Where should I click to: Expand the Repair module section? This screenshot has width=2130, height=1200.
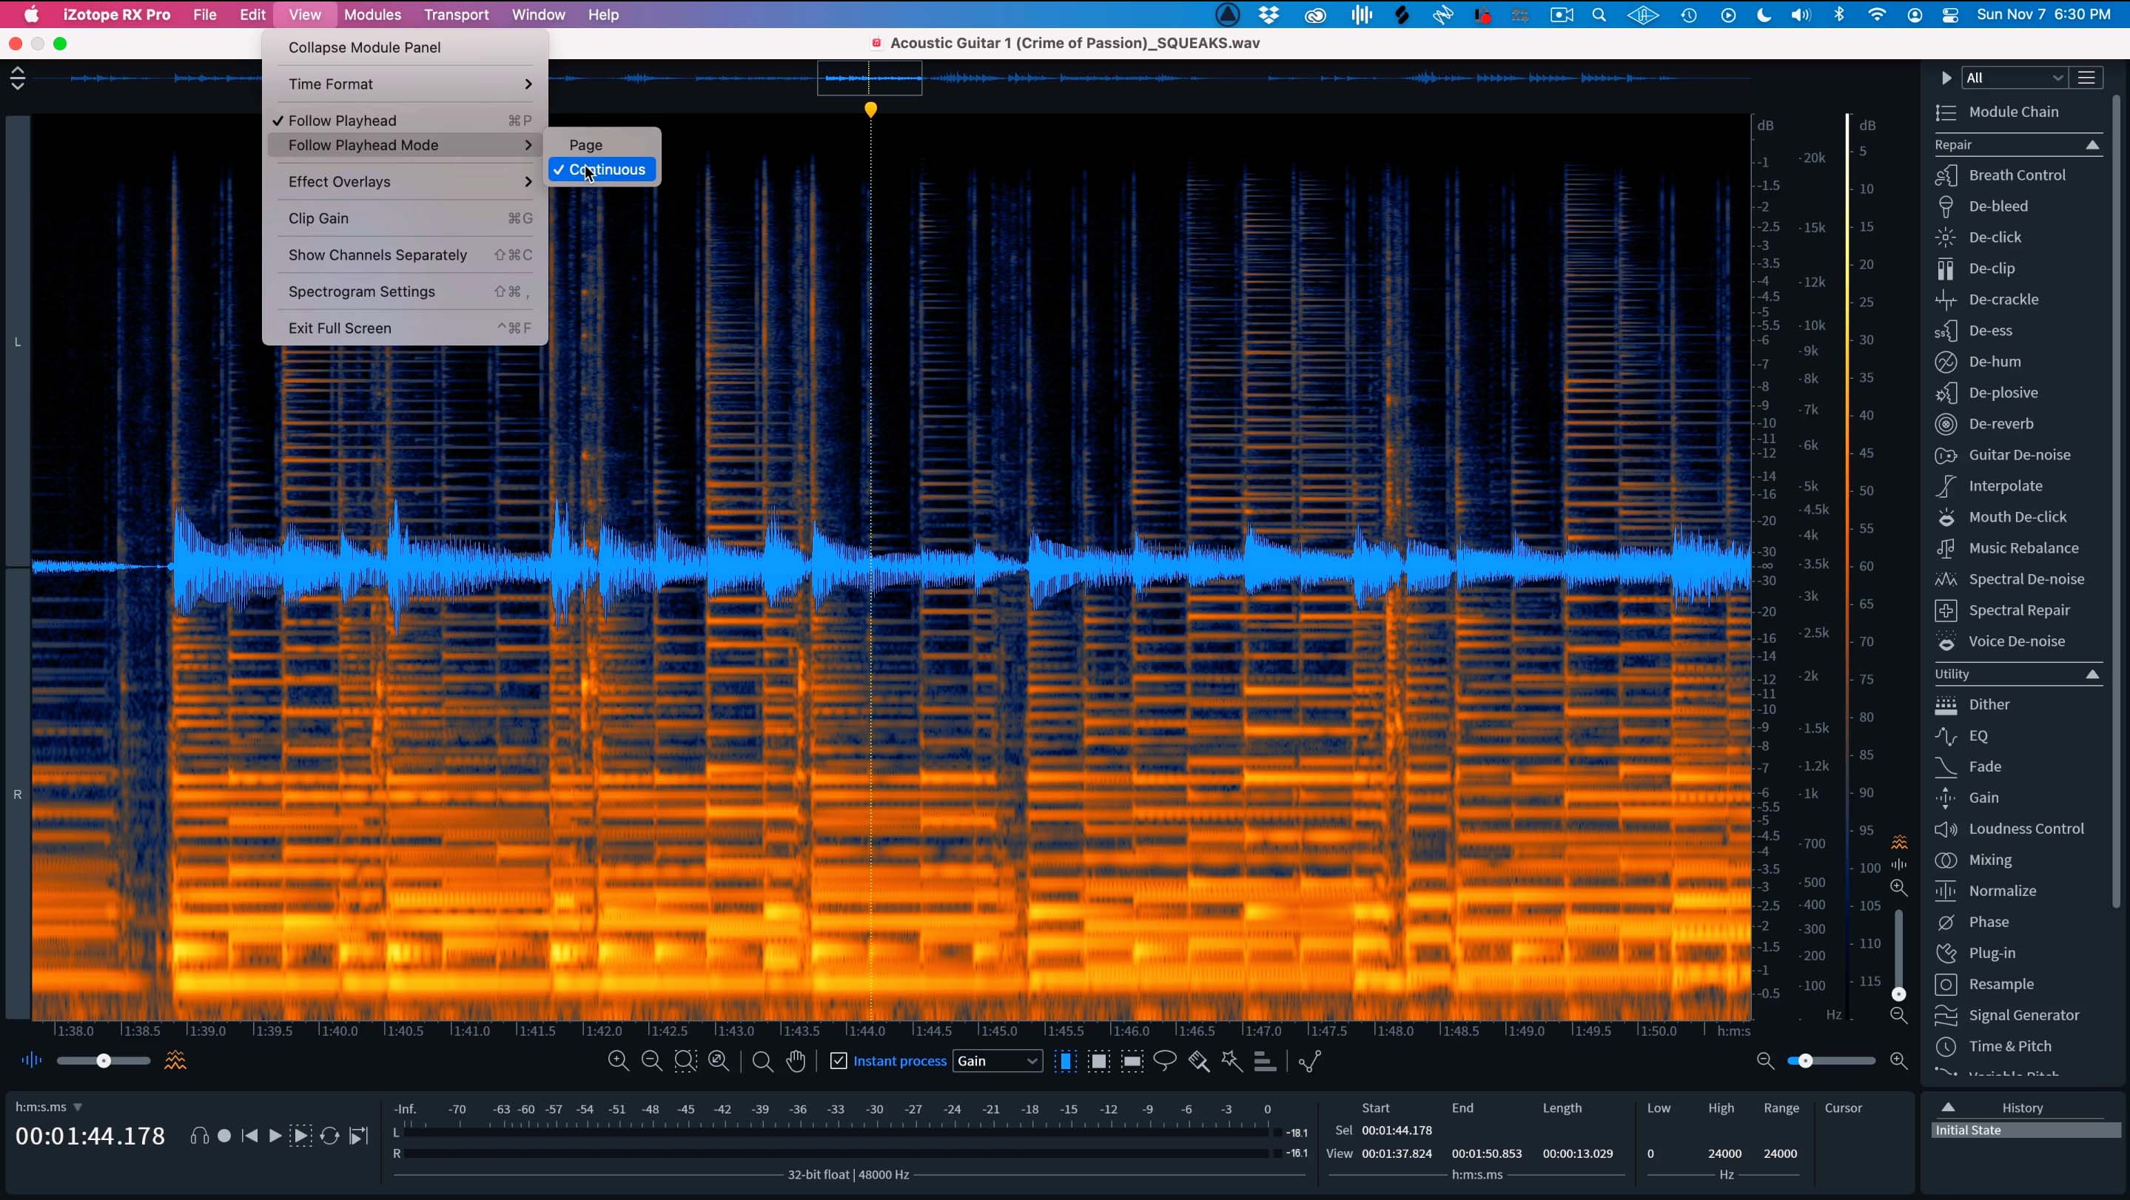pyautogui.click(x=2094, y=144)
